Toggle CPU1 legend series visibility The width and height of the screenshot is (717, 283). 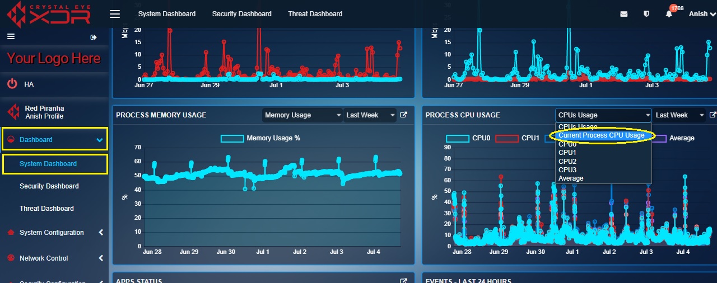coord(518,138)
